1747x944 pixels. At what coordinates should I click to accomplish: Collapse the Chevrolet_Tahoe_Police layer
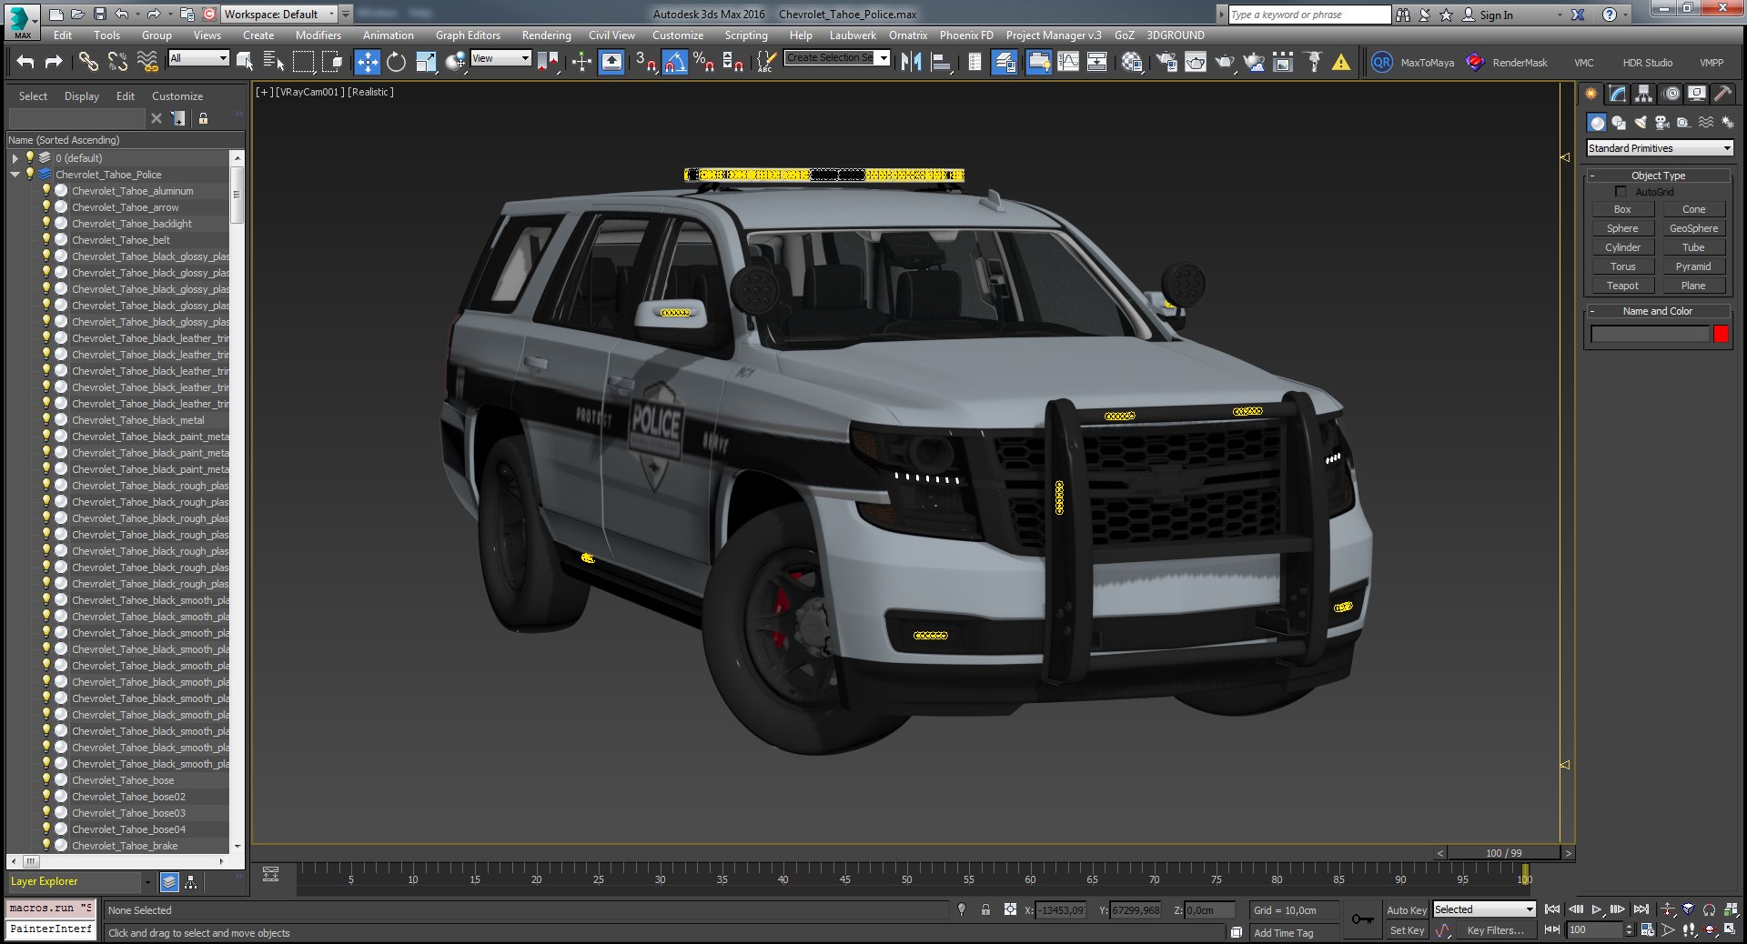(15, 175)
